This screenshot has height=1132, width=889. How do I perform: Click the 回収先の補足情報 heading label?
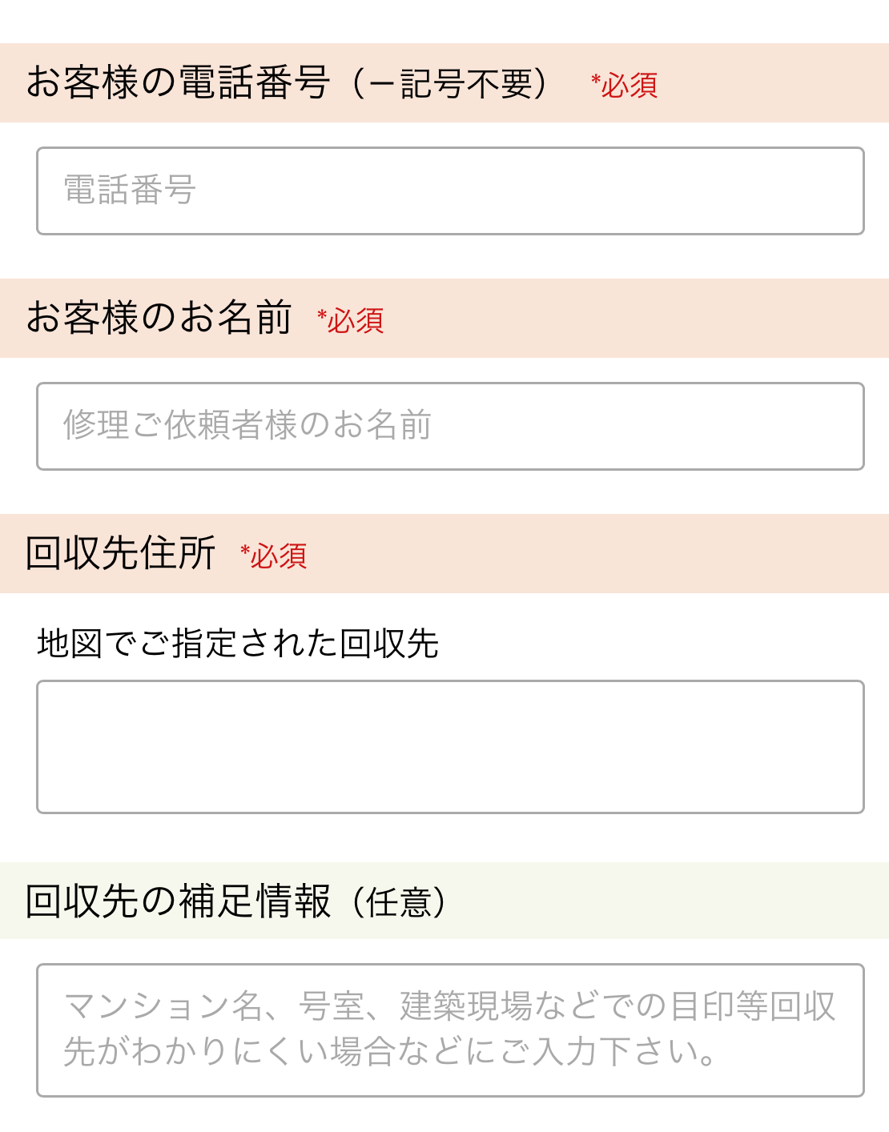pyautogui.click(x=178, y=901)
